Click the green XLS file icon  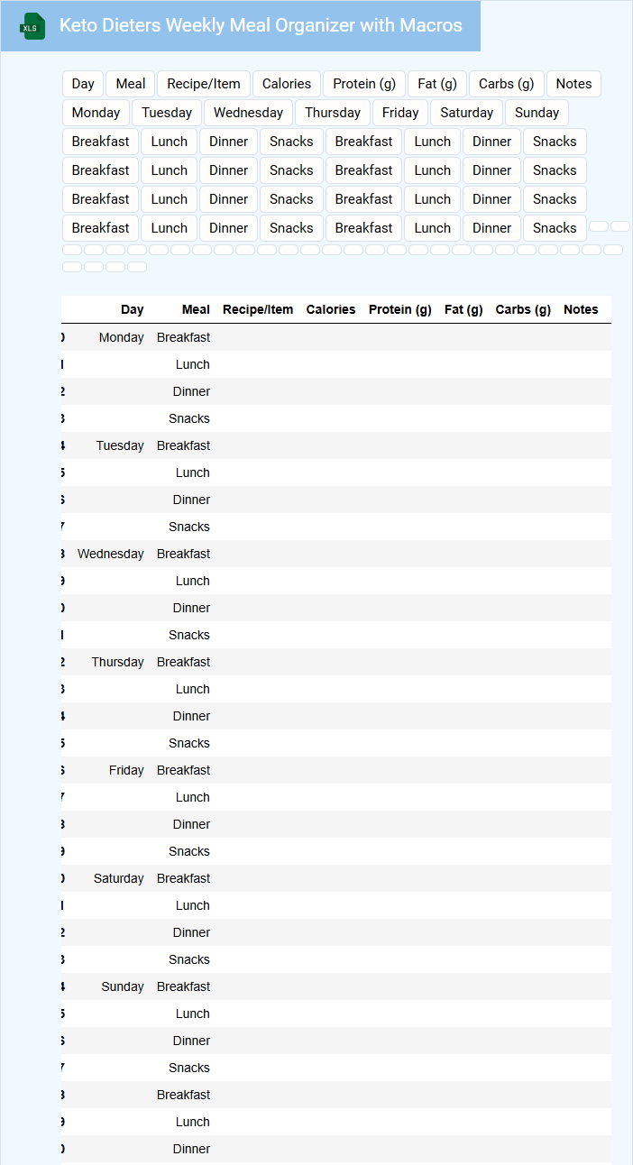click(x=33, y=26)
